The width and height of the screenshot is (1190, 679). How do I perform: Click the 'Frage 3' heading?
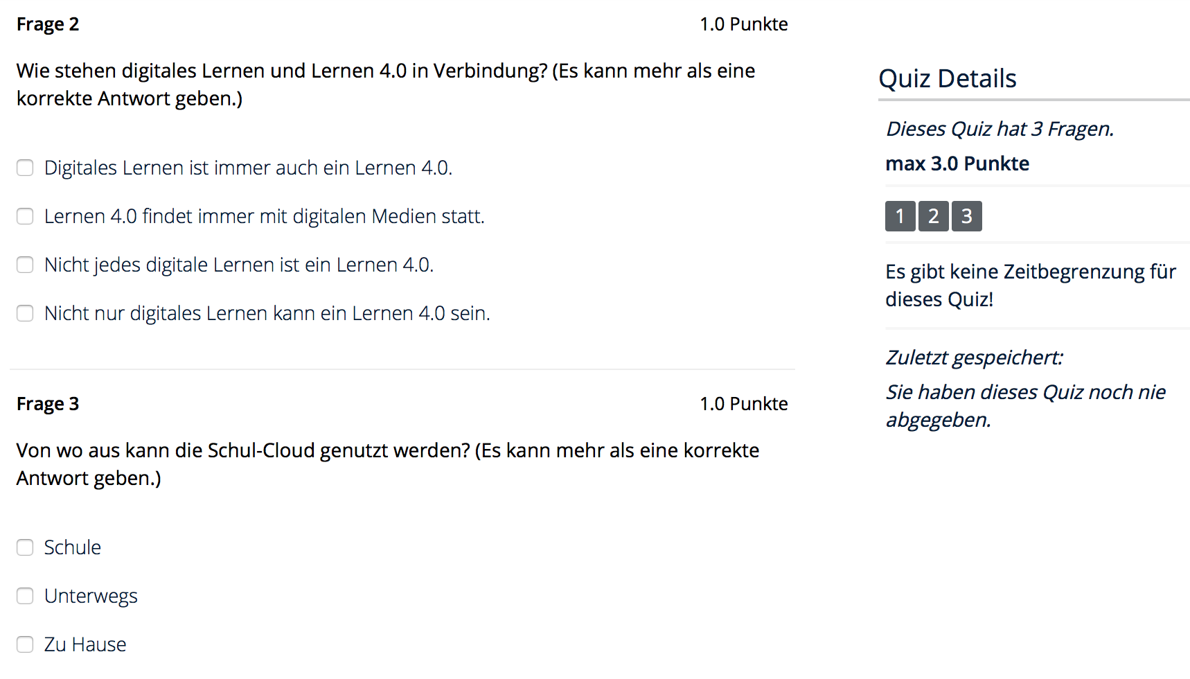(x=48, y=404)
